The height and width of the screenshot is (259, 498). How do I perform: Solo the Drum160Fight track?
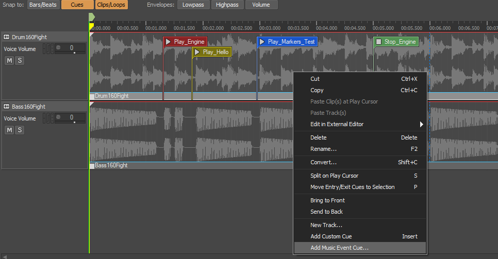click(x=20, y=61)
